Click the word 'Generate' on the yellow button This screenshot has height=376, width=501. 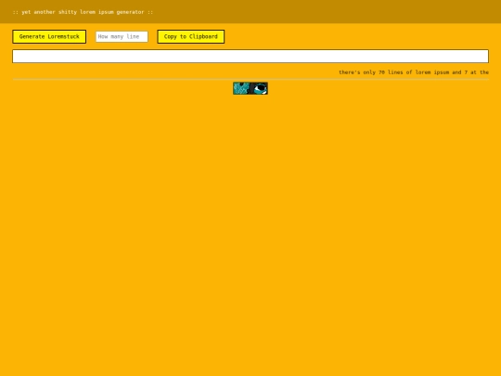click(x=32, y=36)
